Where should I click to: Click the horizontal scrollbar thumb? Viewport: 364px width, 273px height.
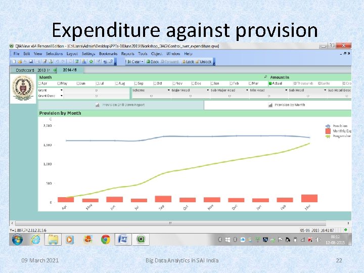click(x=171, y=223)
